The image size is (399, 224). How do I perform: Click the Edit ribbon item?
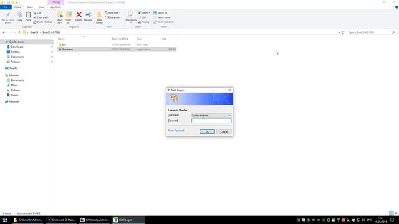click(x=142, y=17)
